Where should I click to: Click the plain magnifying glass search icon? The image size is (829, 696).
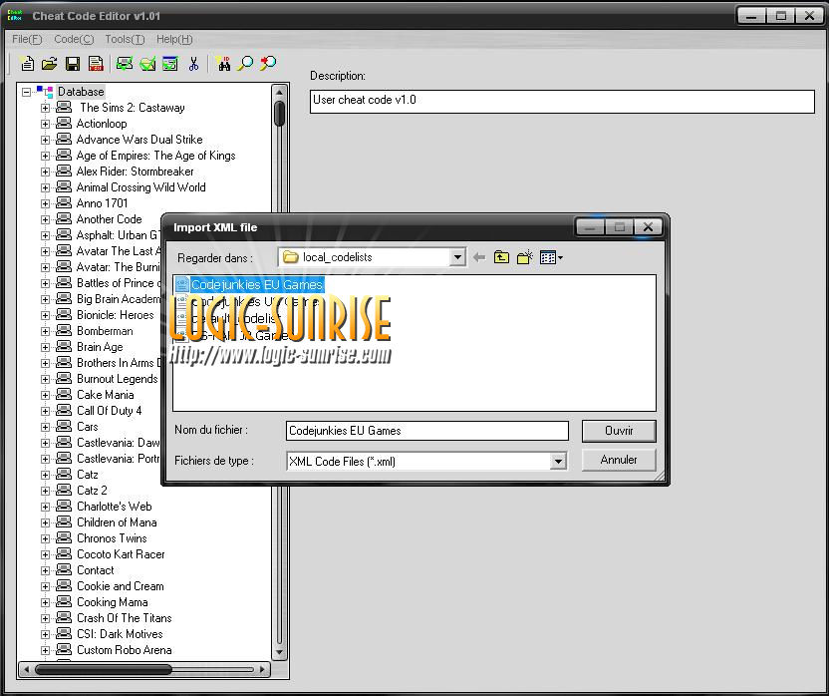coord(245,64)
